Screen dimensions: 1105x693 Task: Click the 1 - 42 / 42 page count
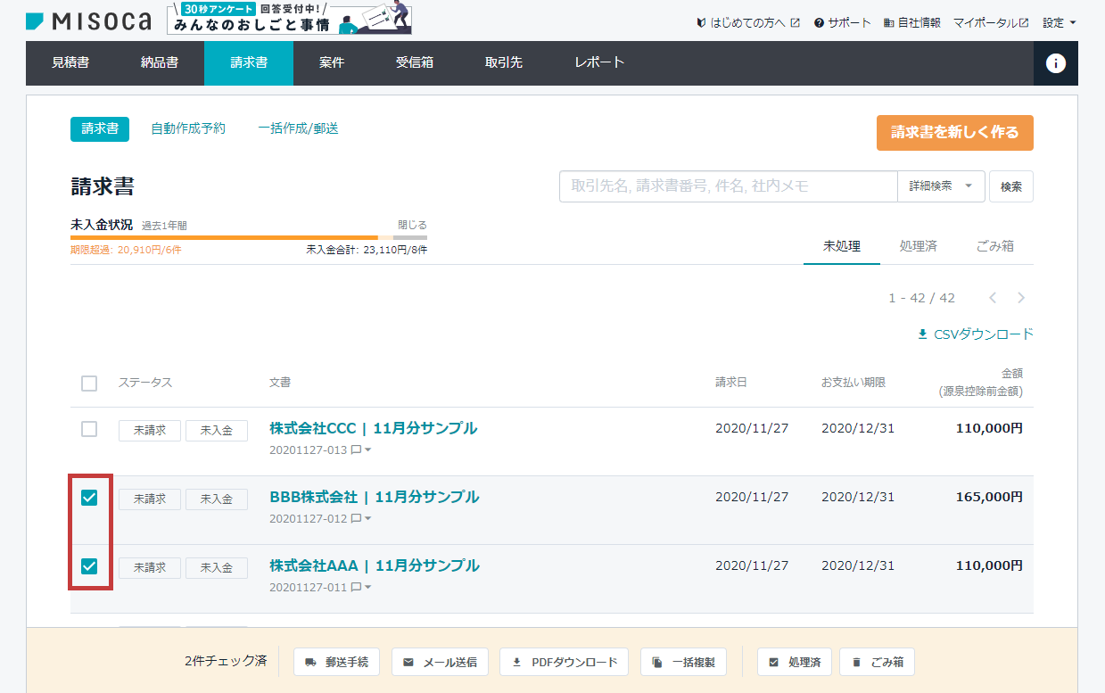point(921,298)
